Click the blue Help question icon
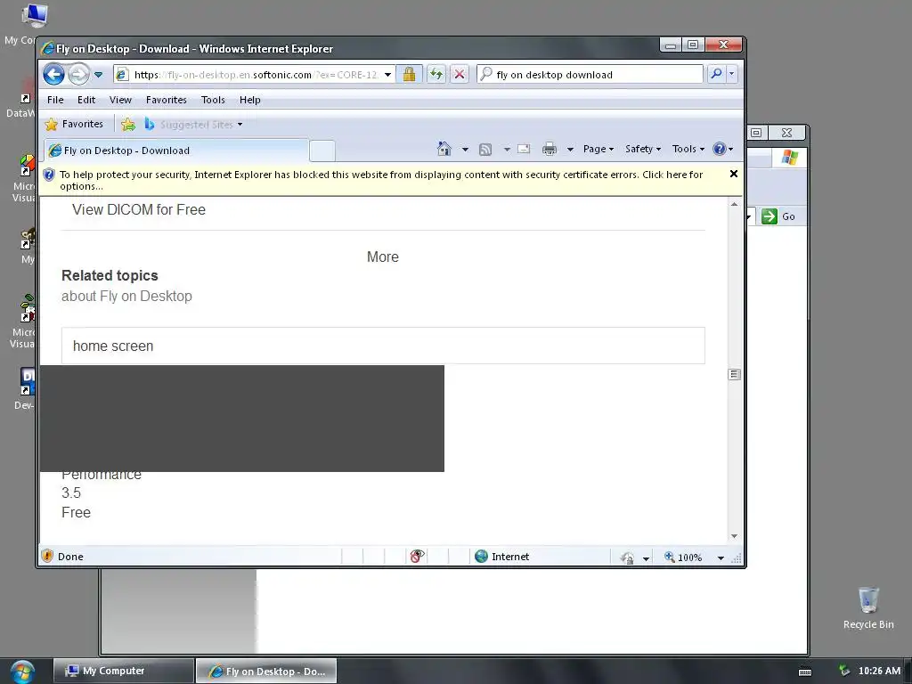This screenshot has height=684, width=912. click(x=720, y=149)
